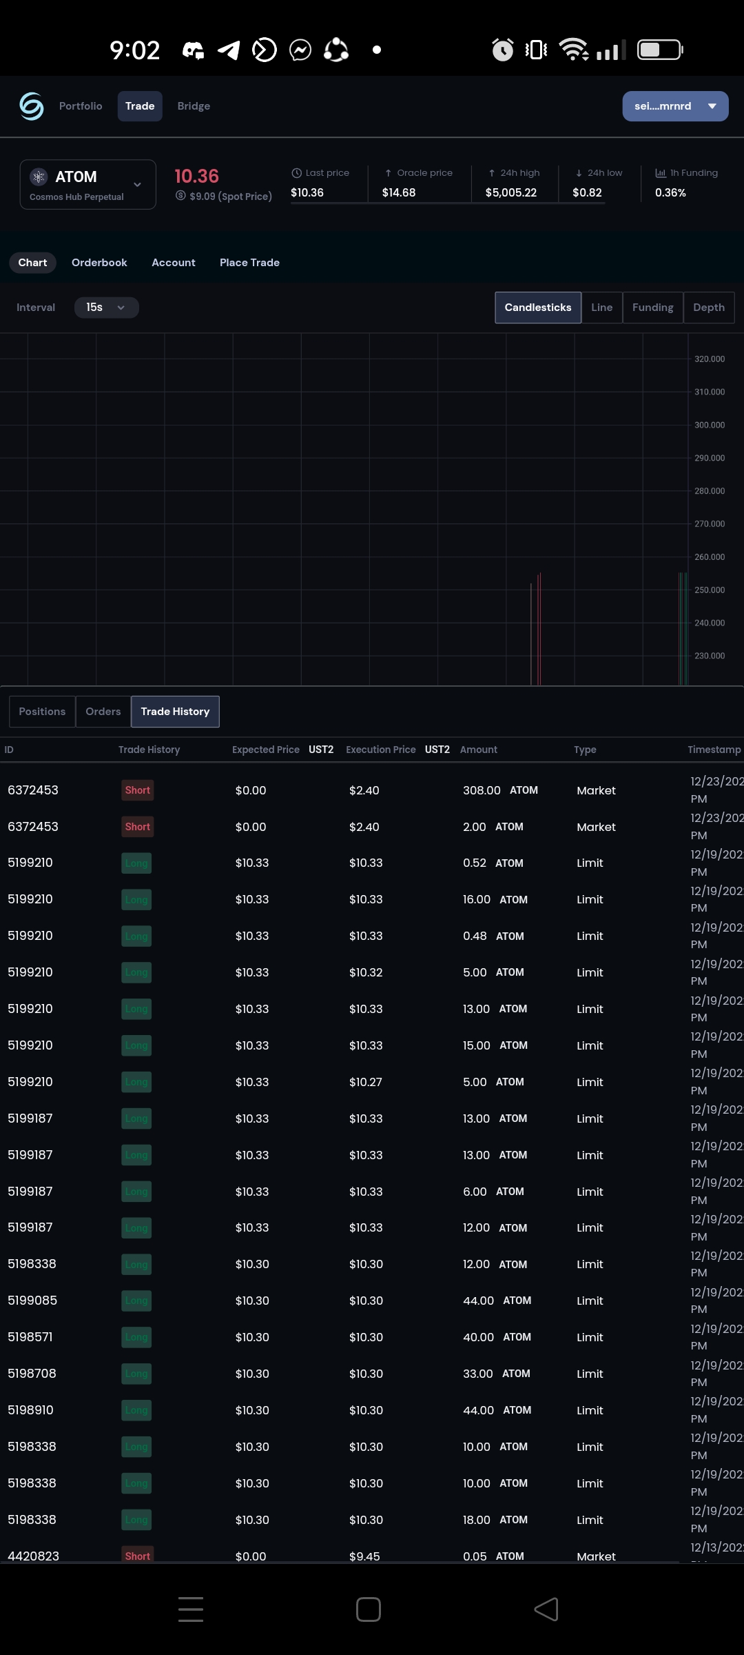Image resolution: width=744 pixels, height=1655 pixels.
Task: Click the 1h Funding chart icon
Action: point(661,173)
